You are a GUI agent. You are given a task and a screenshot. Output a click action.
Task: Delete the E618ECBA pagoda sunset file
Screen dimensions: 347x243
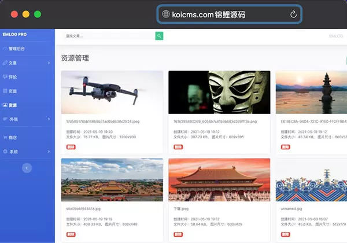click(286, 147)
